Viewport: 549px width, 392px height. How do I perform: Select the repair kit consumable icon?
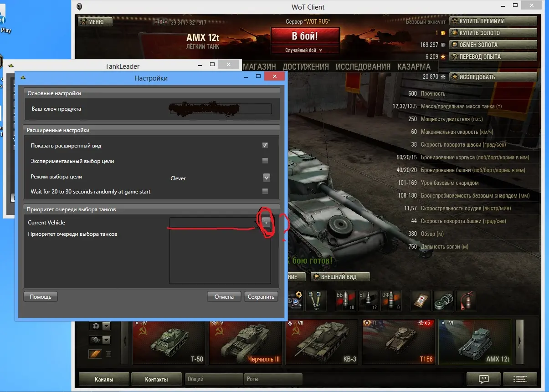444,301
